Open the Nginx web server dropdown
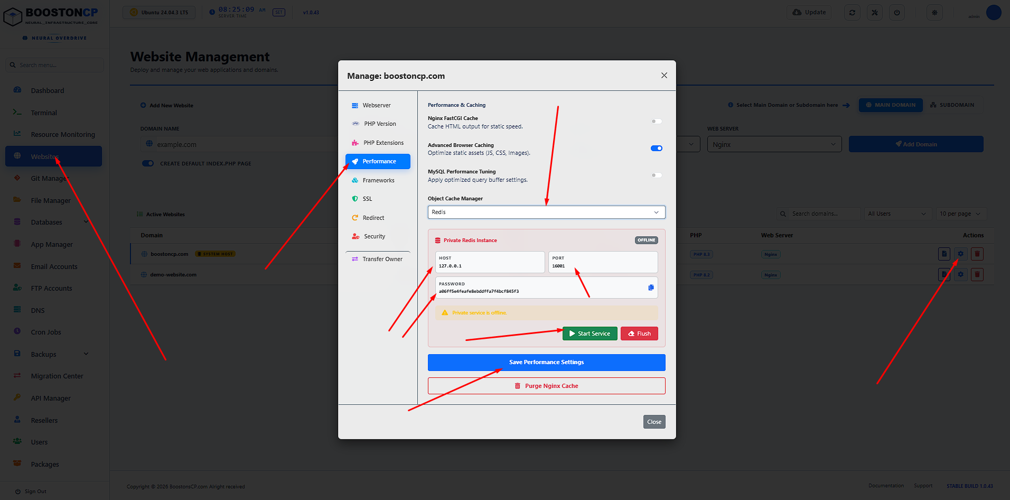1010x500 pixels. 774,144
